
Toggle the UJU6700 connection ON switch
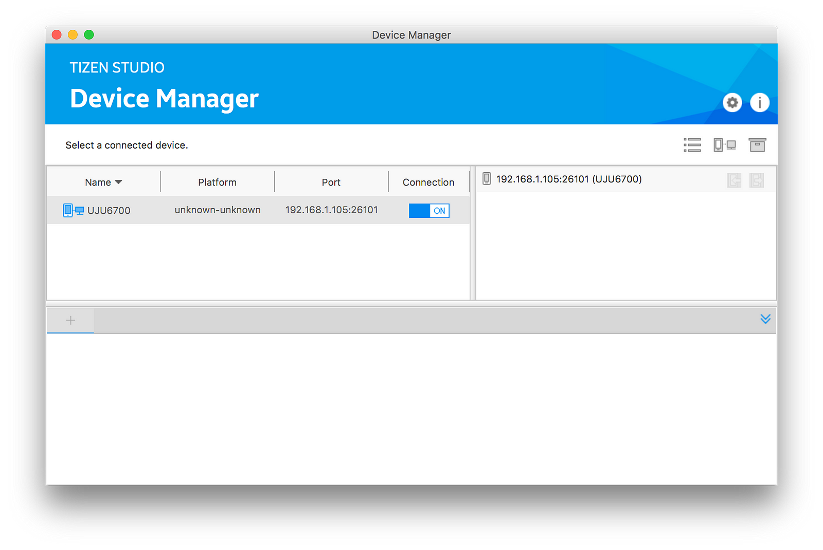pos(429,211)
